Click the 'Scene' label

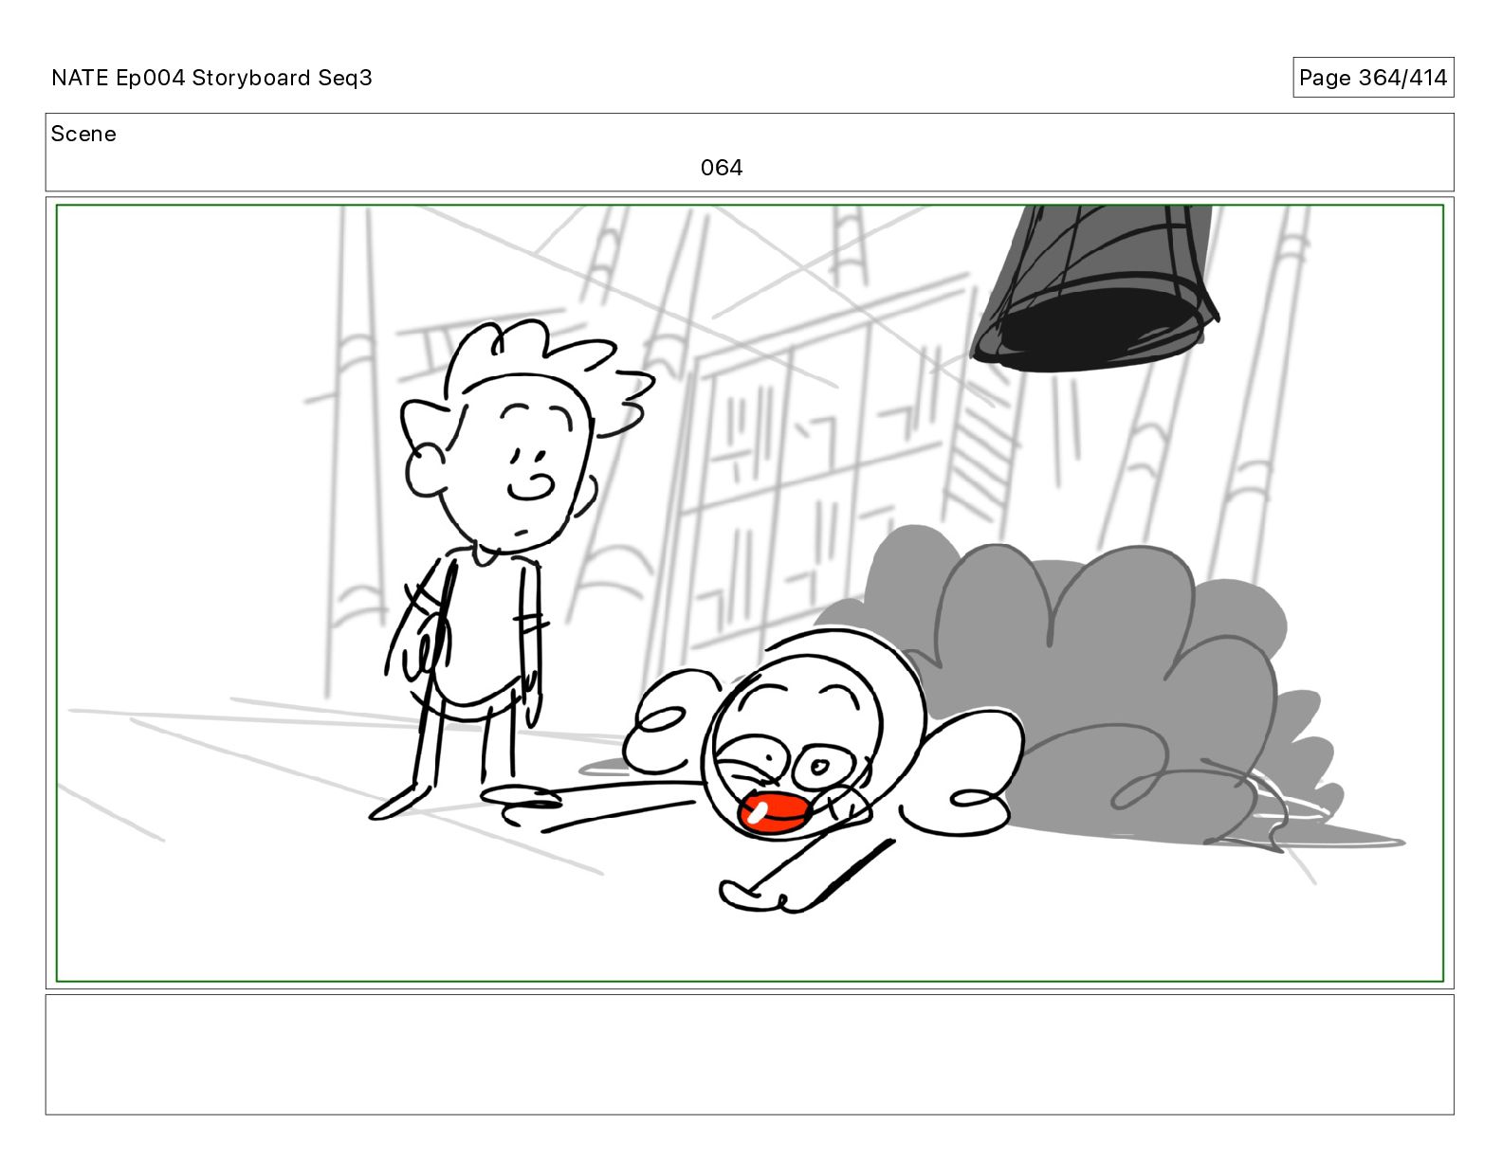[x=83, y=134]
